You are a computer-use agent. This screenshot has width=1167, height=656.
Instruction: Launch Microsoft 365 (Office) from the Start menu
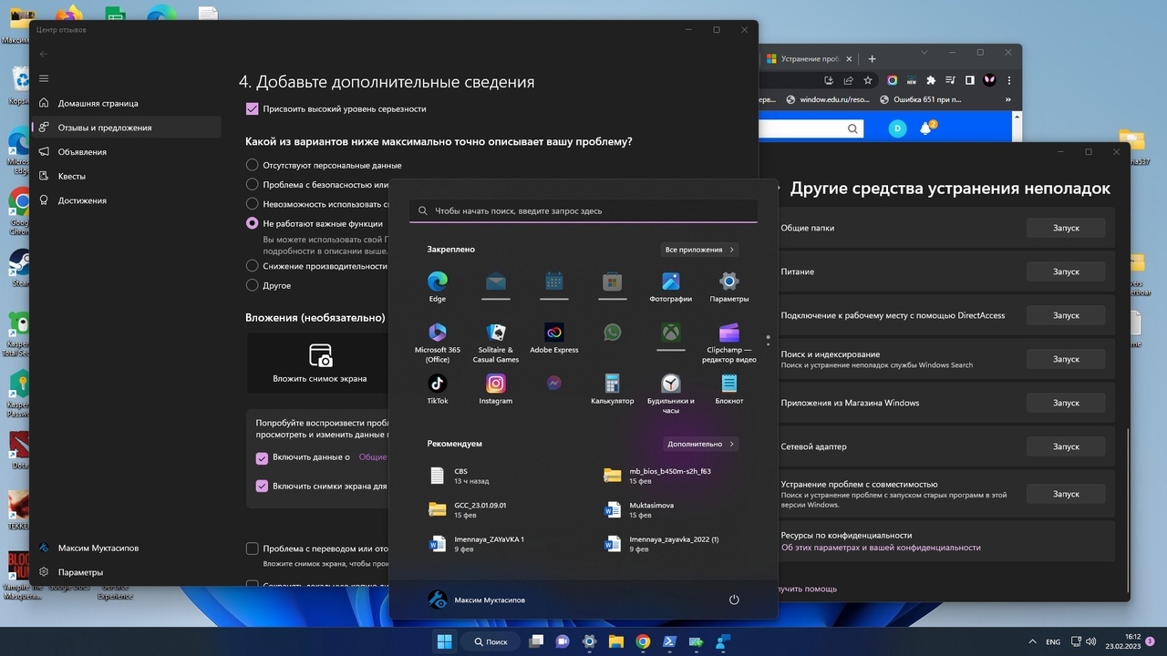click(x=438, y=342)
